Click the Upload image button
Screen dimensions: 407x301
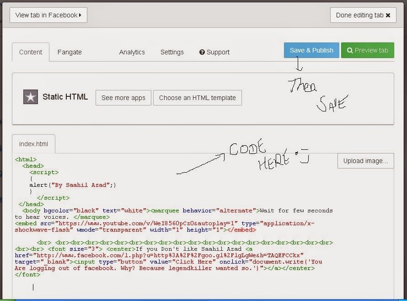[x=366, y=161]
